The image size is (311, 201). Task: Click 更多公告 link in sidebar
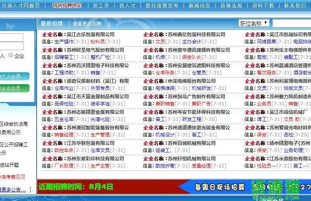tap(13, 190)
